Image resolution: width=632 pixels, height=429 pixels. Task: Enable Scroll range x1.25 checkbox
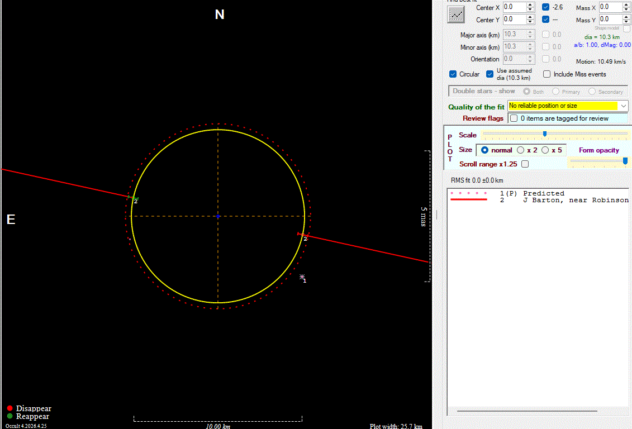click(525, 164)
